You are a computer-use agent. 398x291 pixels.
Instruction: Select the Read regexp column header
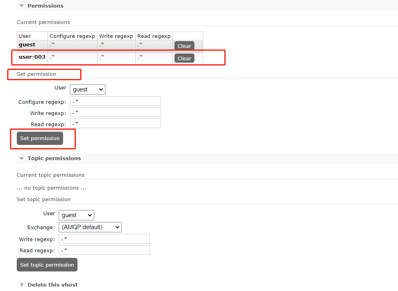pyautogui.click(x=154, y=36)
